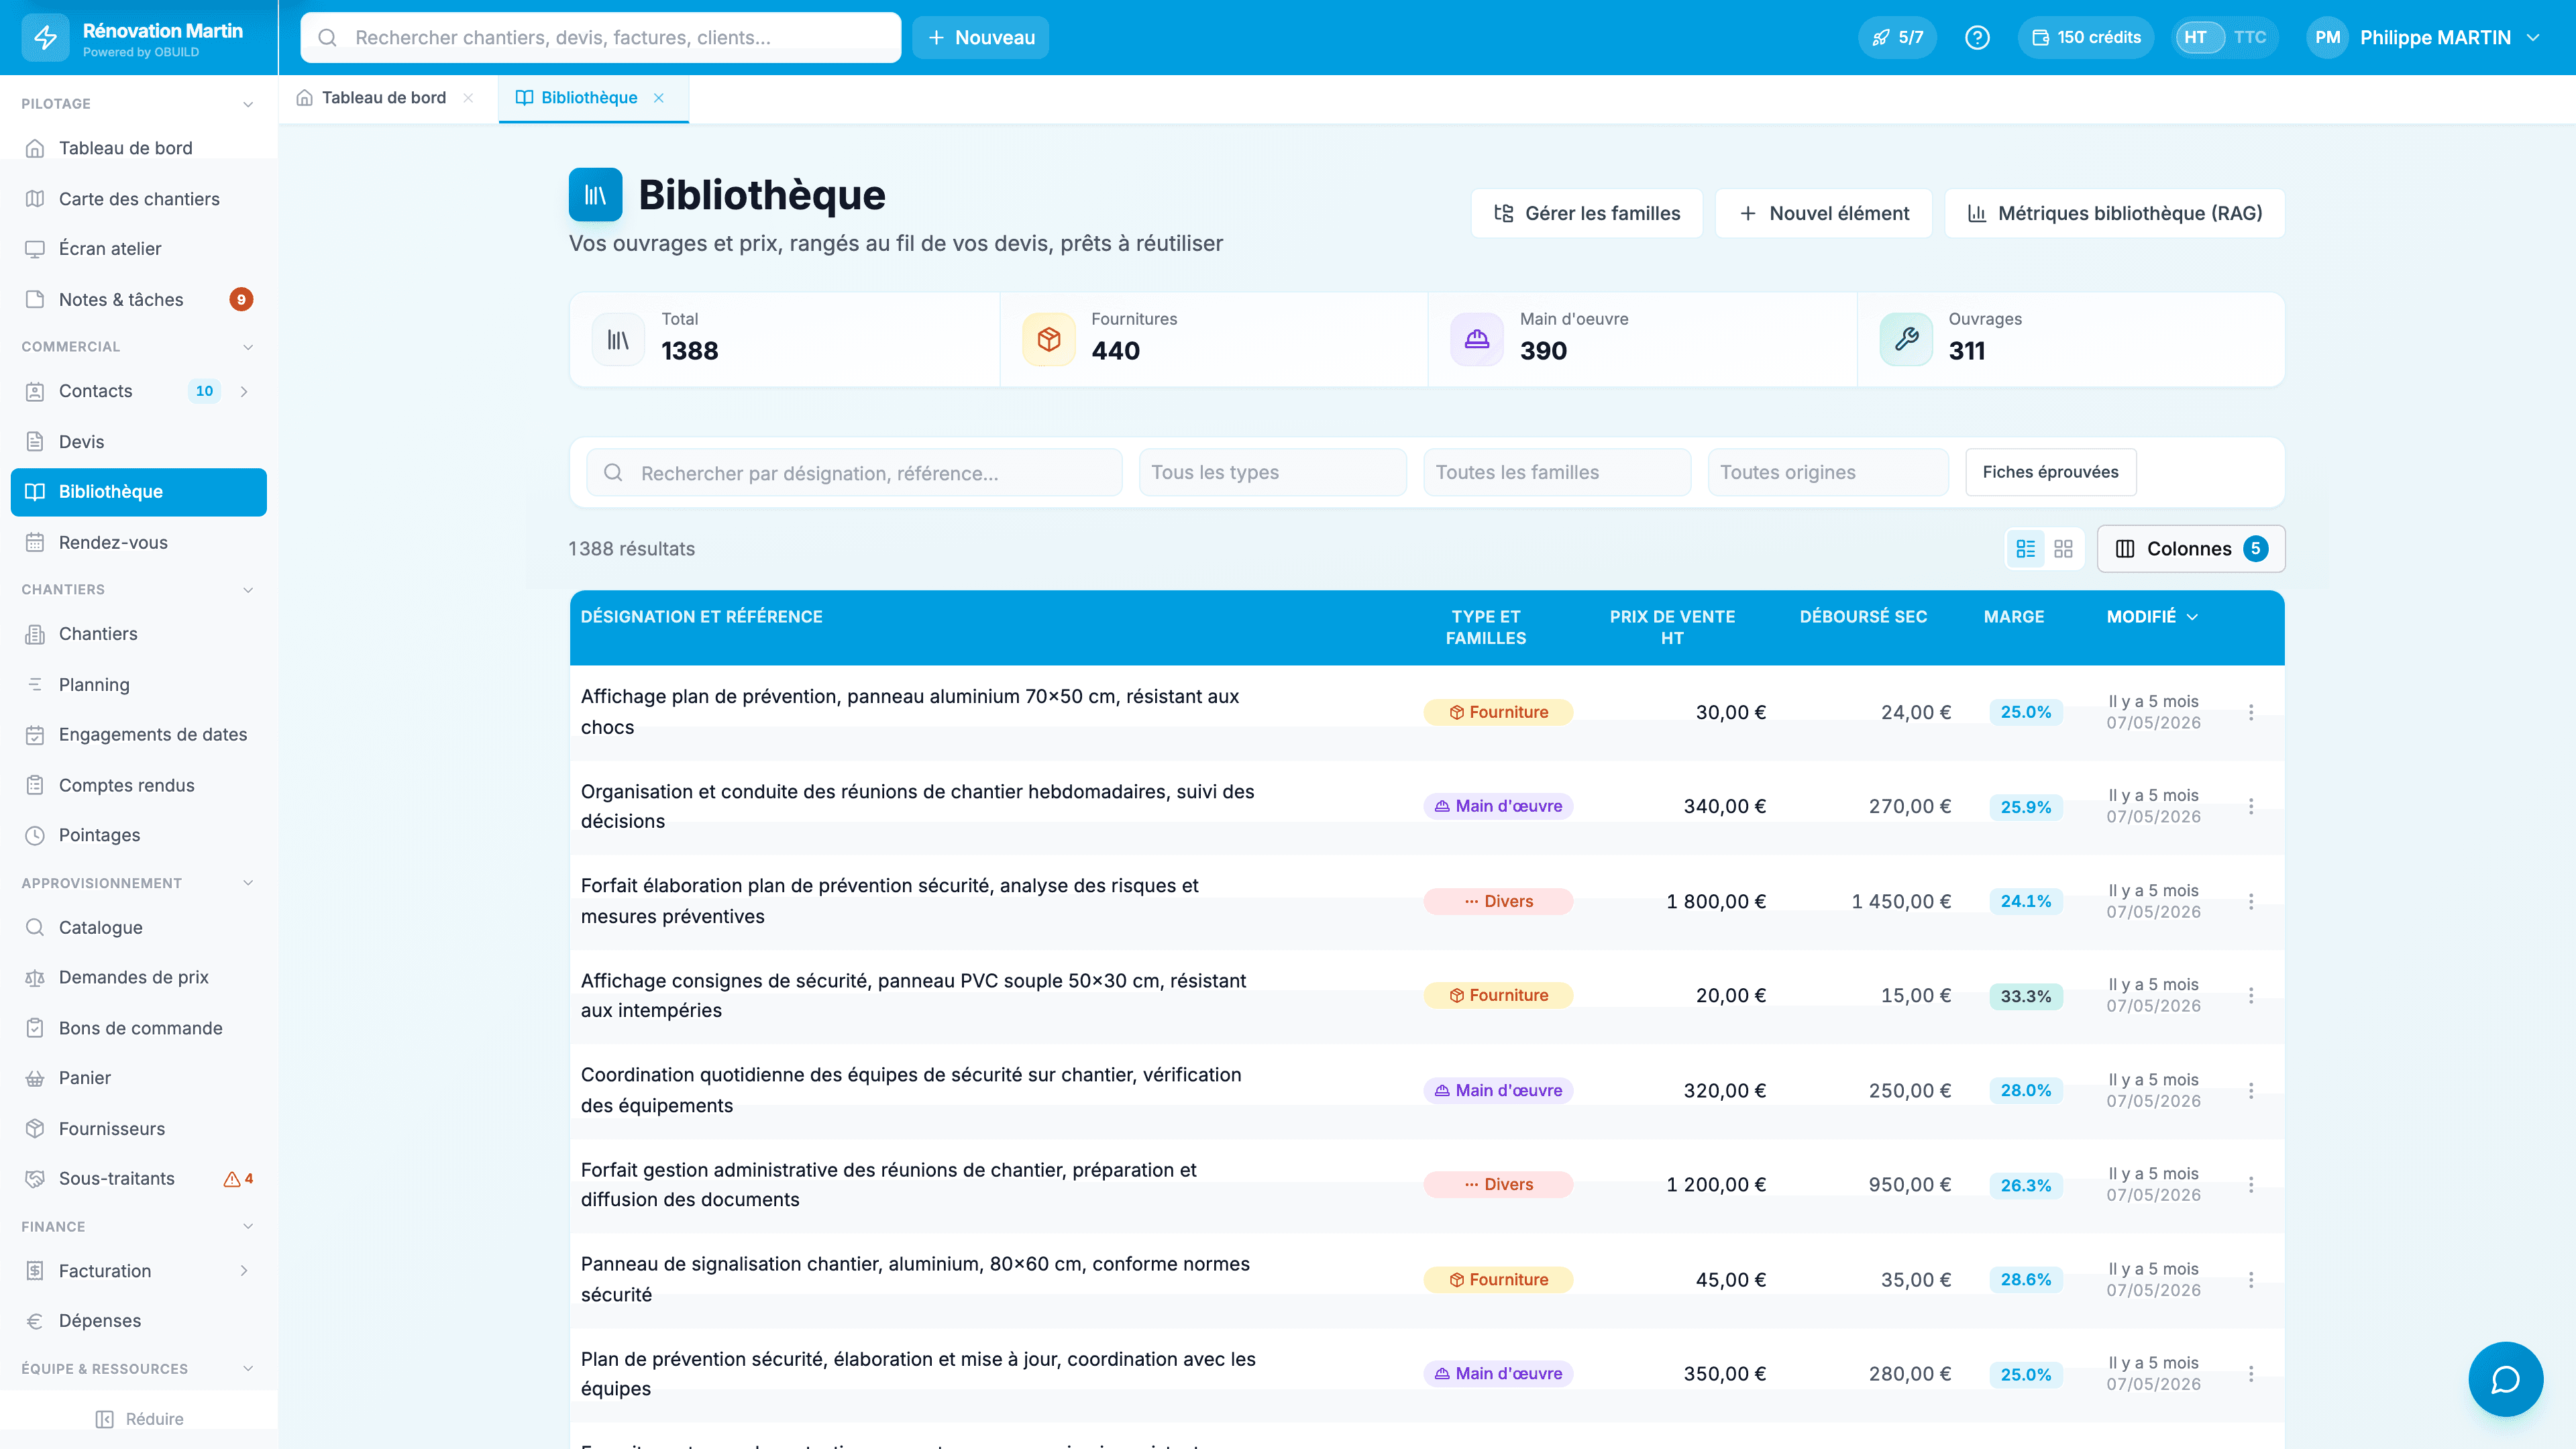This screenshot has height=1449, width=2576.
Task: Open row menu for Panneau de signalisation chantier
Action: 2251,1279
